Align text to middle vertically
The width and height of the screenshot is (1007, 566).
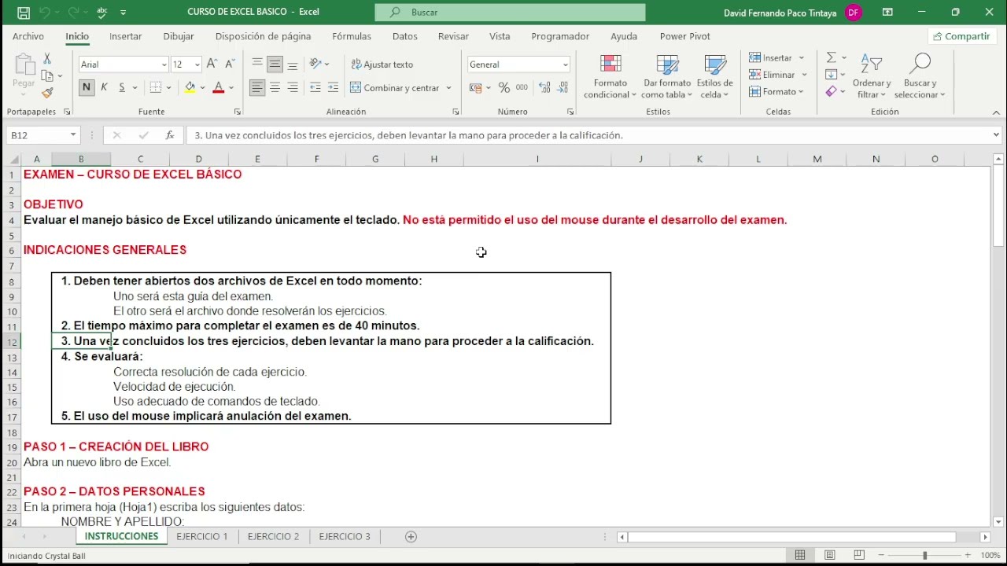tap(275, 64)
